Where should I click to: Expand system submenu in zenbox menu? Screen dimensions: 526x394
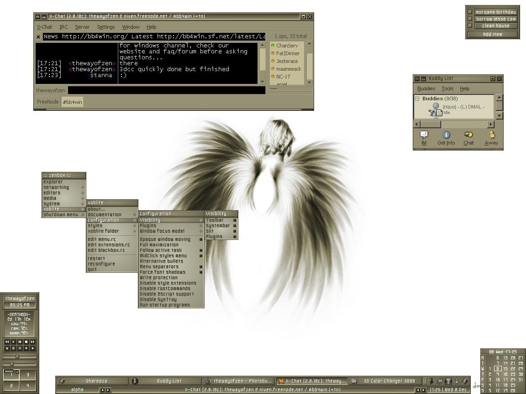coord(64,204)
